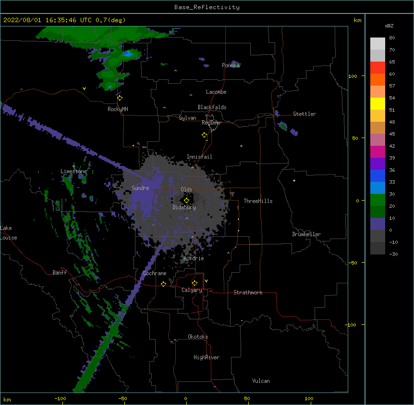Click the RockyMH label
This screenshot has height=405, width=414.
pyautogui.click(x=118, y=109)
